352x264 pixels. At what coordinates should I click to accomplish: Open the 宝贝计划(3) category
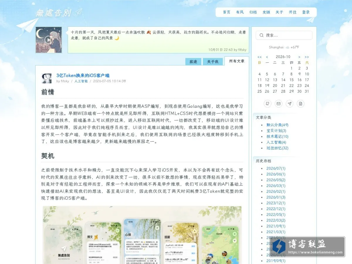[x=276, y=131]
